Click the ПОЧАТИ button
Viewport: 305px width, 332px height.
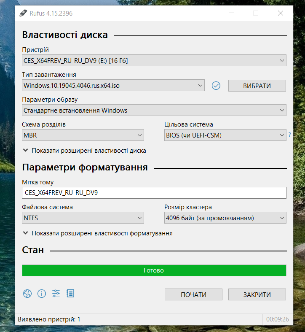point(193,294)
